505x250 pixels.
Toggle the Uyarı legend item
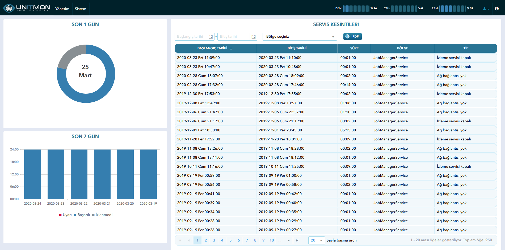(x=65, y=215)
